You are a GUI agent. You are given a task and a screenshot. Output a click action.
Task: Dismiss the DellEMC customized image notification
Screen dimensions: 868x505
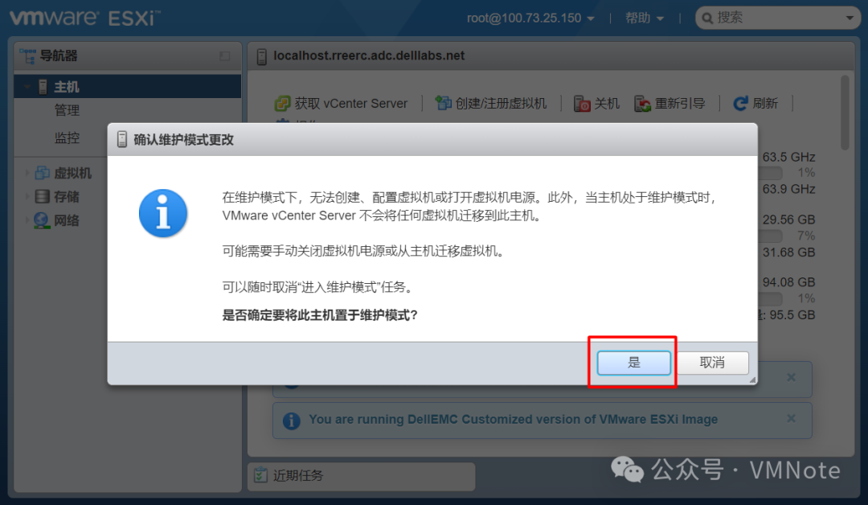tap(791, 419)
